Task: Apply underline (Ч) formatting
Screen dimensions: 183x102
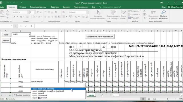Action: [x=21, y=17]
